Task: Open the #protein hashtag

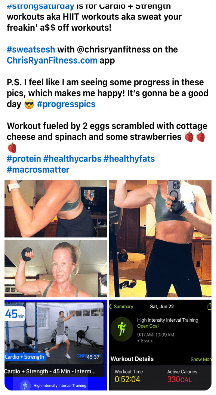Action: 24,159
